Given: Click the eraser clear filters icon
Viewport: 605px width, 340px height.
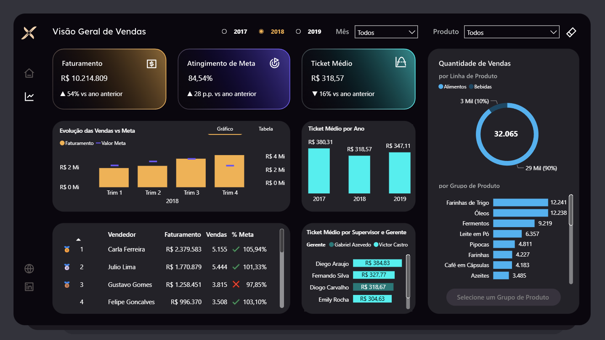Looking at the screenshot, I should [571, 32].
